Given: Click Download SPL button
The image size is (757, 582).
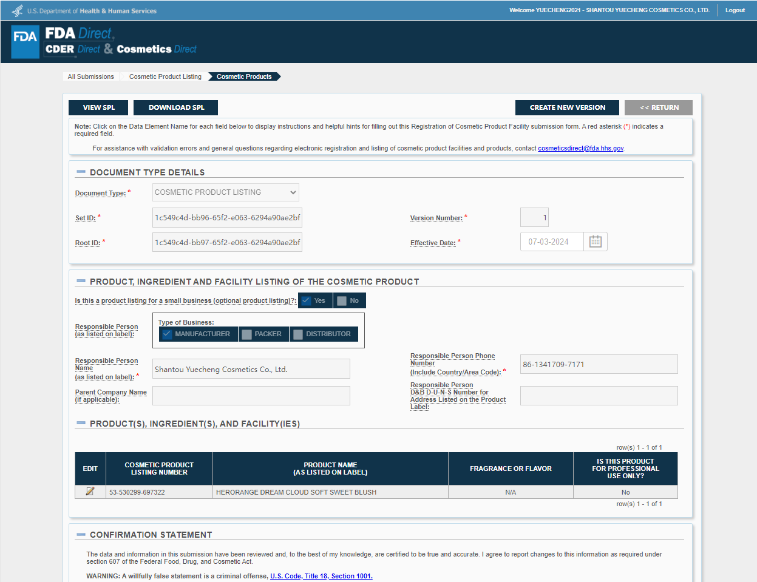Looking at the screenshot, I should (176, 107).
